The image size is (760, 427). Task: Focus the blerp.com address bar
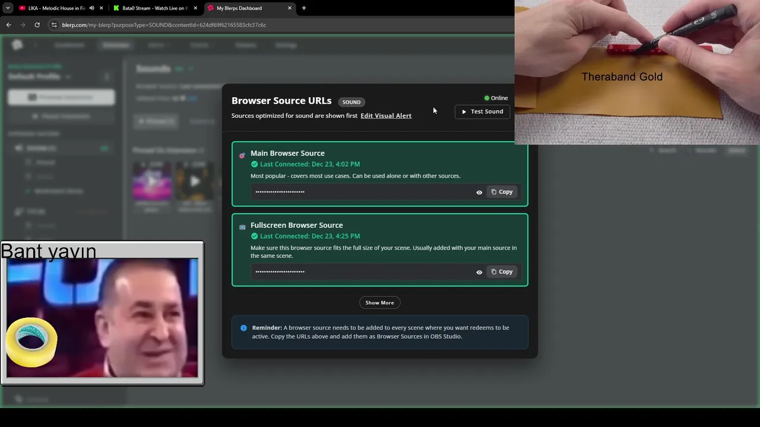[x=279, y=25]
